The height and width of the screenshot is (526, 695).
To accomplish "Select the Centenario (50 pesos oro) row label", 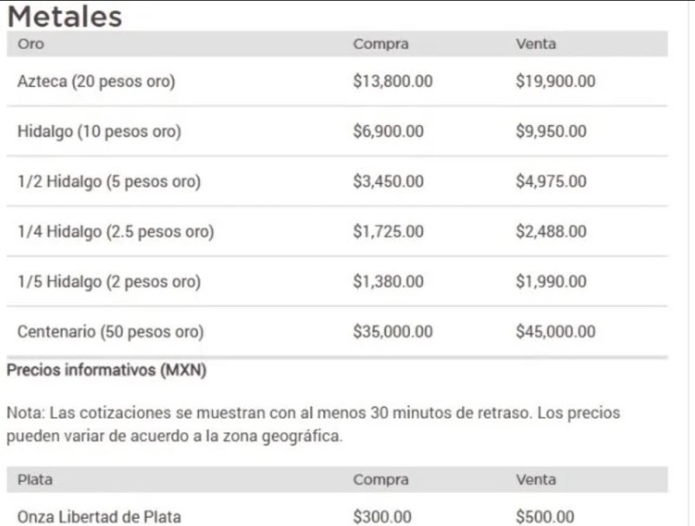I will (x=110, y=332).
